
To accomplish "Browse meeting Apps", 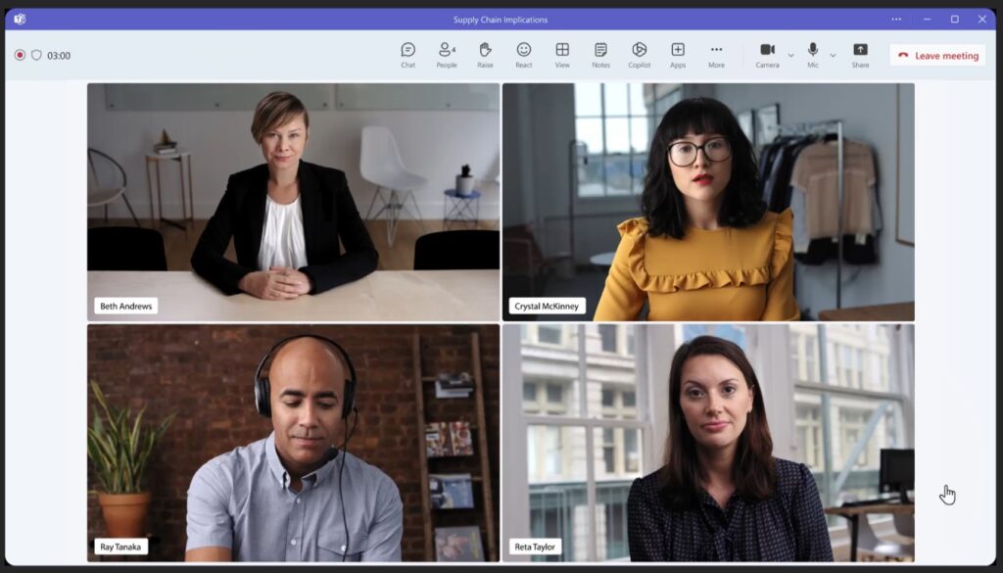I will [677, 55].
